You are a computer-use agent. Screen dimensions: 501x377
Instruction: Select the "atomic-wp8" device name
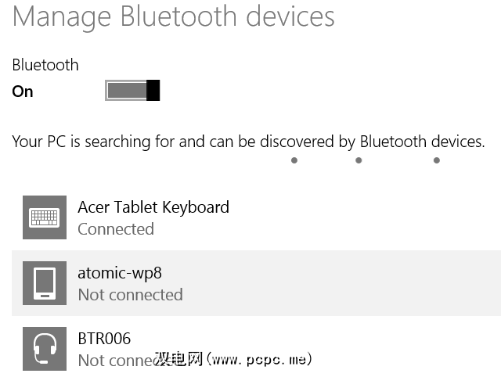120,273
